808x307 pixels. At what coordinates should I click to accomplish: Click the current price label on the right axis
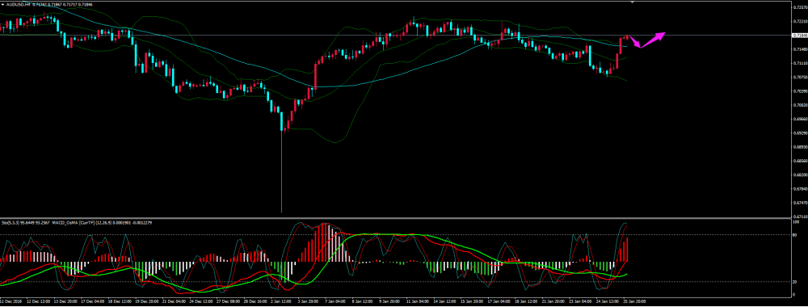point(800,35)
